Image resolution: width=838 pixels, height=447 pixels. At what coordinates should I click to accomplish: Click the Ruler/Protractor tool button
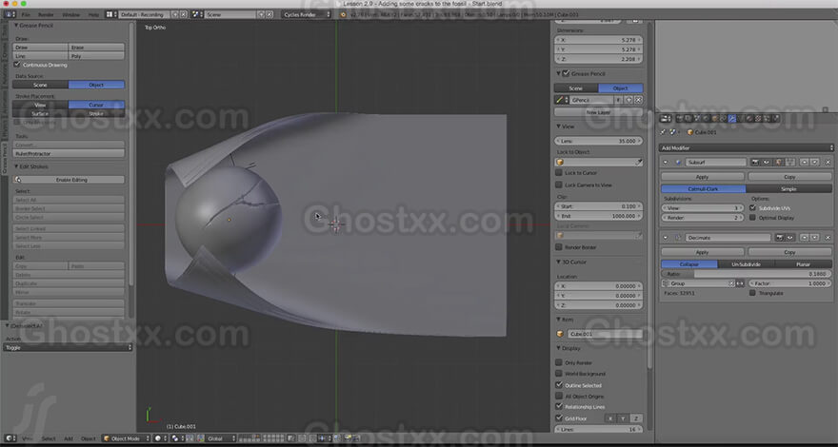[x=69, y=154]
